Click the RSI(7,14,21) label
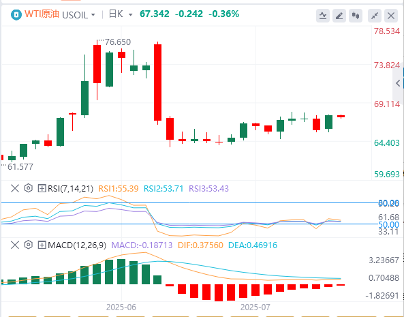 [70, 189]
